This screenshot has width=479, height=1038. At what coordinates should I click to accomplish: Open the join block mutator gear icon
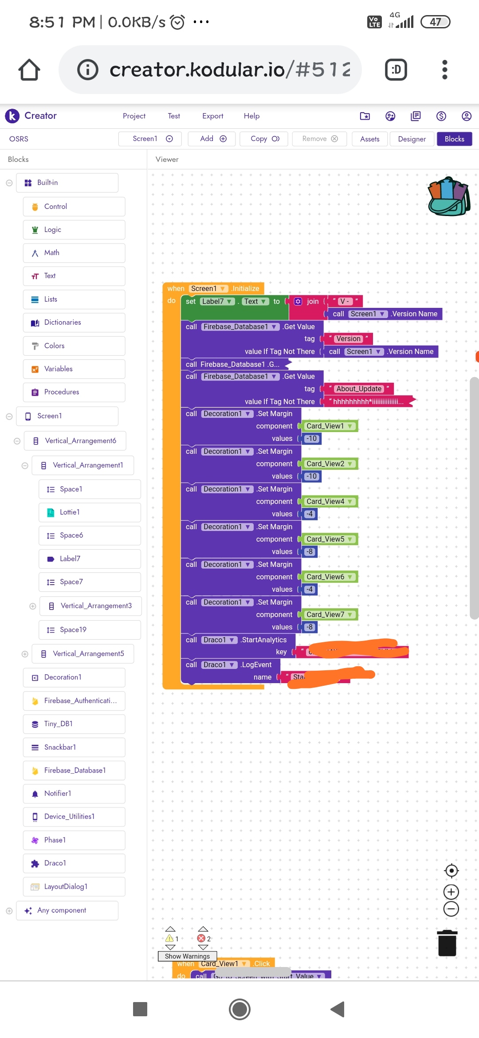click(x=298, y=302)
